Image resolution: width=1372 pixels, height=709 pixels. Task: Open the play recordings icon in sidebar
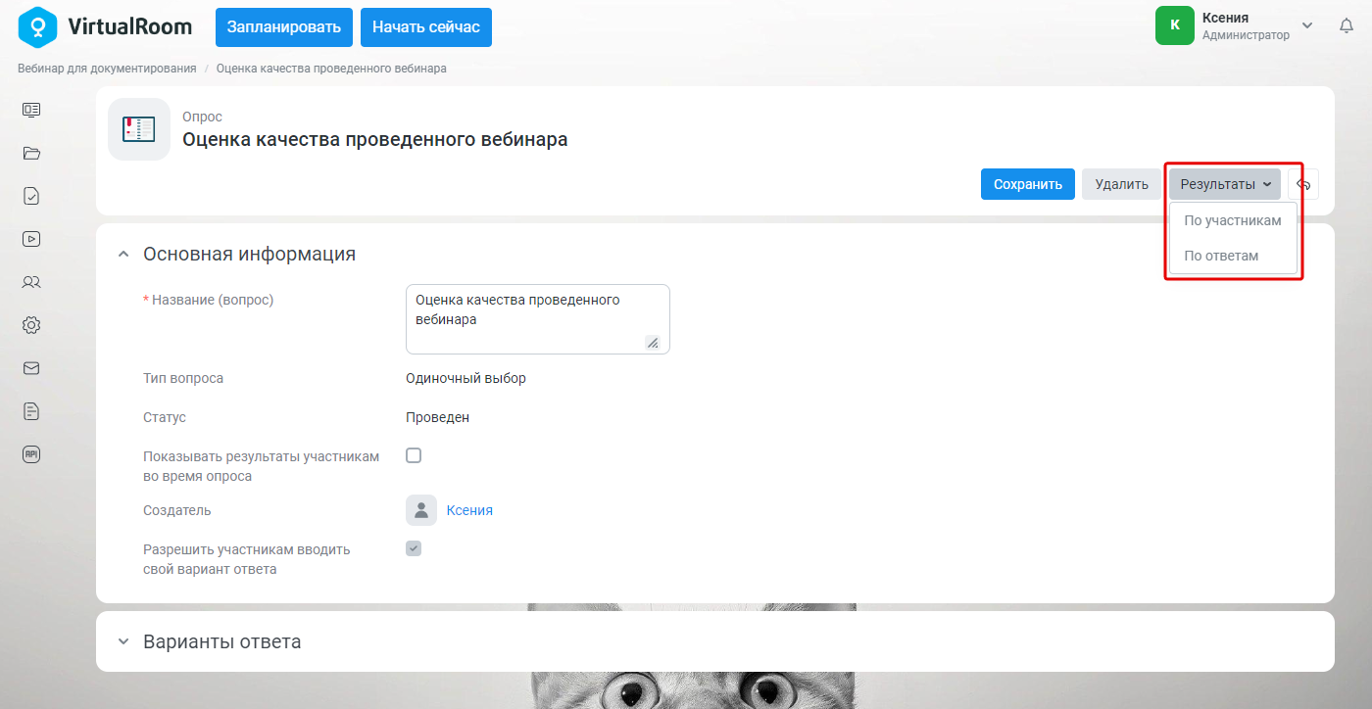(x=31, y=238)
